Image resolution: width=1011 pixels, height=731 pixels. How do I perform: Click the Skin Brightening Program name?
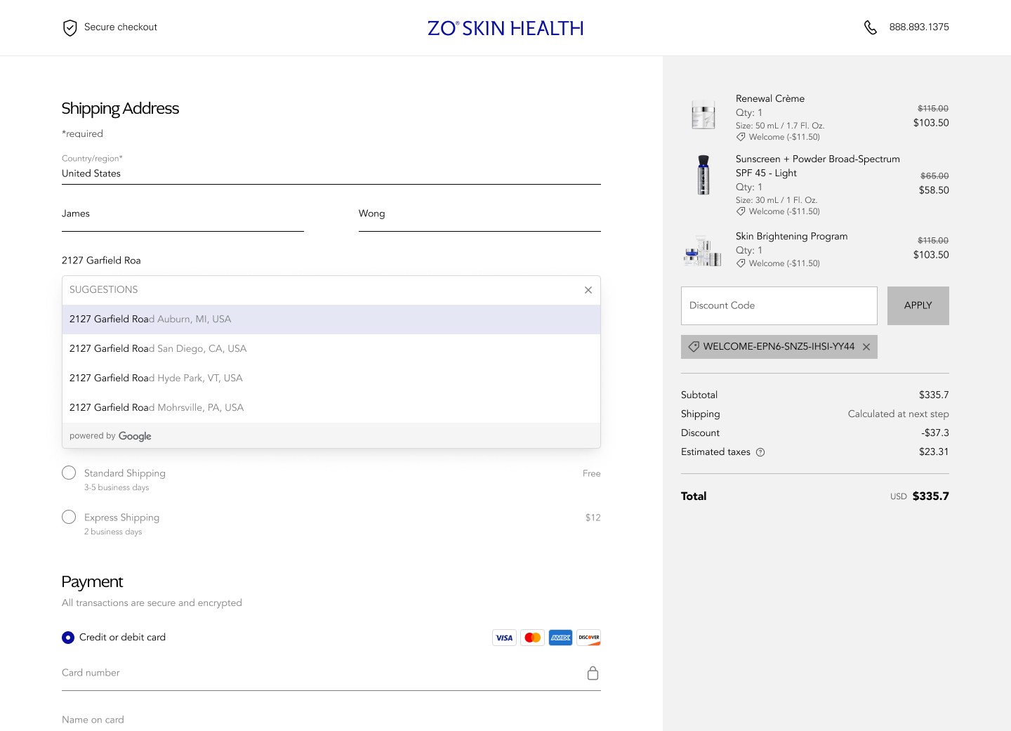[x=792, y=237]
